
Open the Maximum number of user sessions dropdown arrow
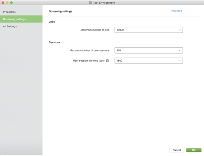179,50
